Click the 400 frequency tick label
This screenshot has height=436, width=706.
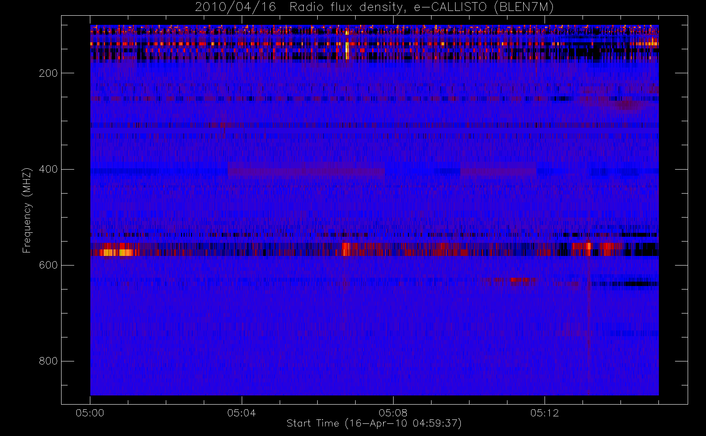48,169
